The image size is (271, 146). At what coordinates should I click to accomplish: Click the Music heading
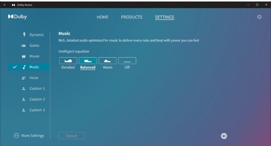64,33
